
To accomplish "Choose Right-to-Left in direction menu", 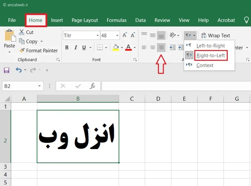I will pos(209,55).
